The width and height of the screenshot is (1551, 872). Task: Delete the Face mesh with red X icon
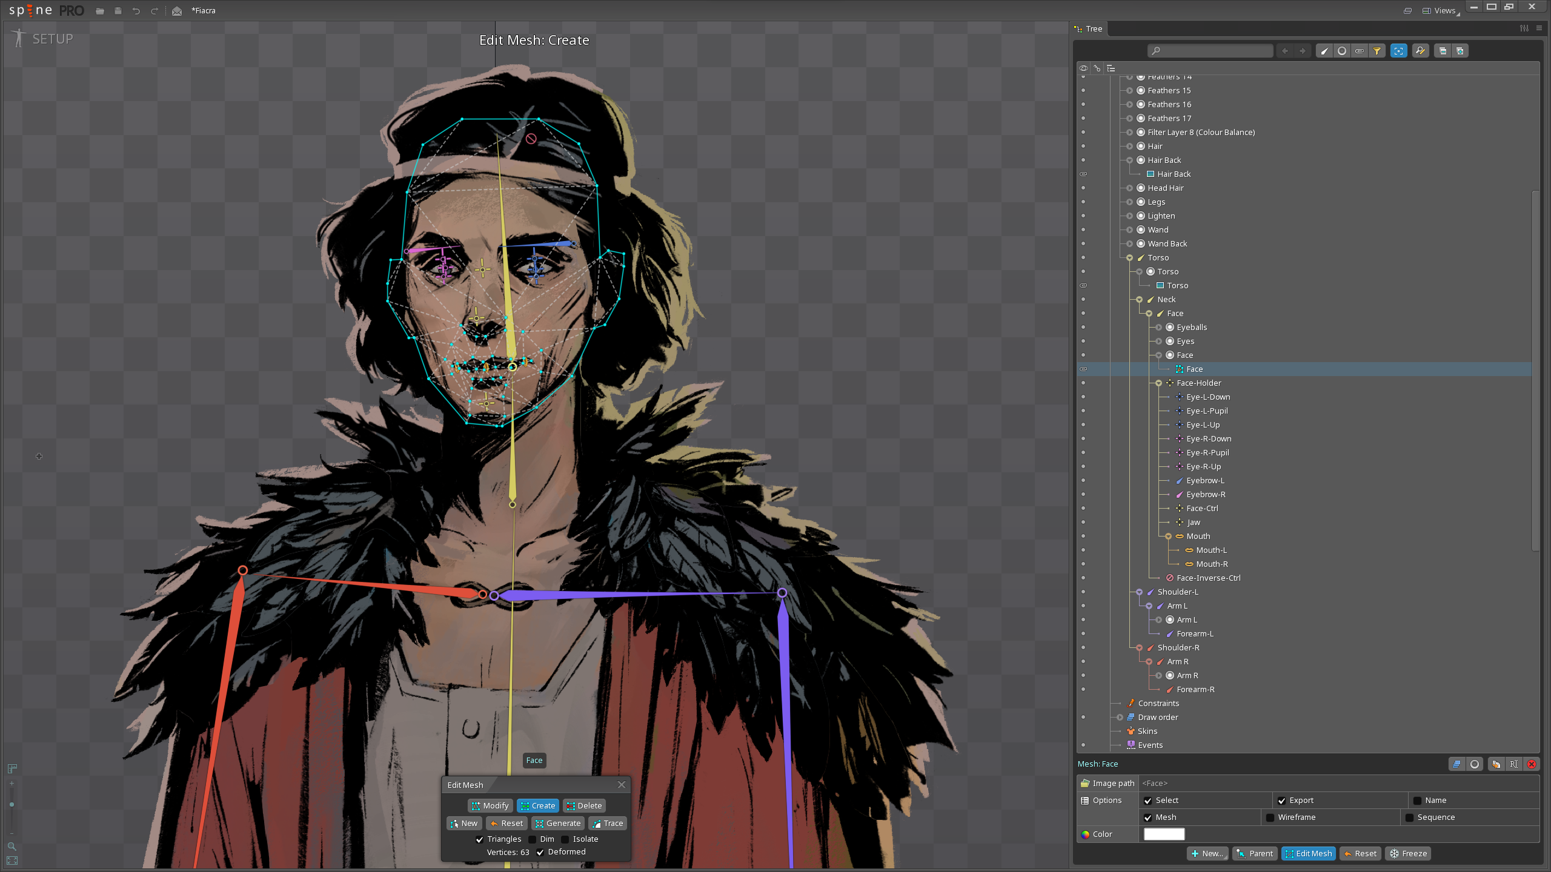click(1532, 764)
